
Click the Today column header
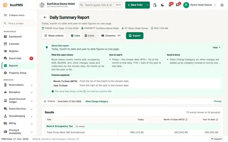141,120
